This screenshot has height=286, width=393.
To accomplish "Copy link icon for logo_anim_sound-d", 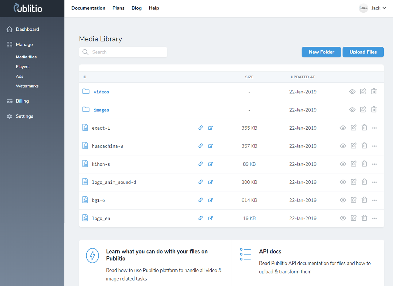I will 200,182.
